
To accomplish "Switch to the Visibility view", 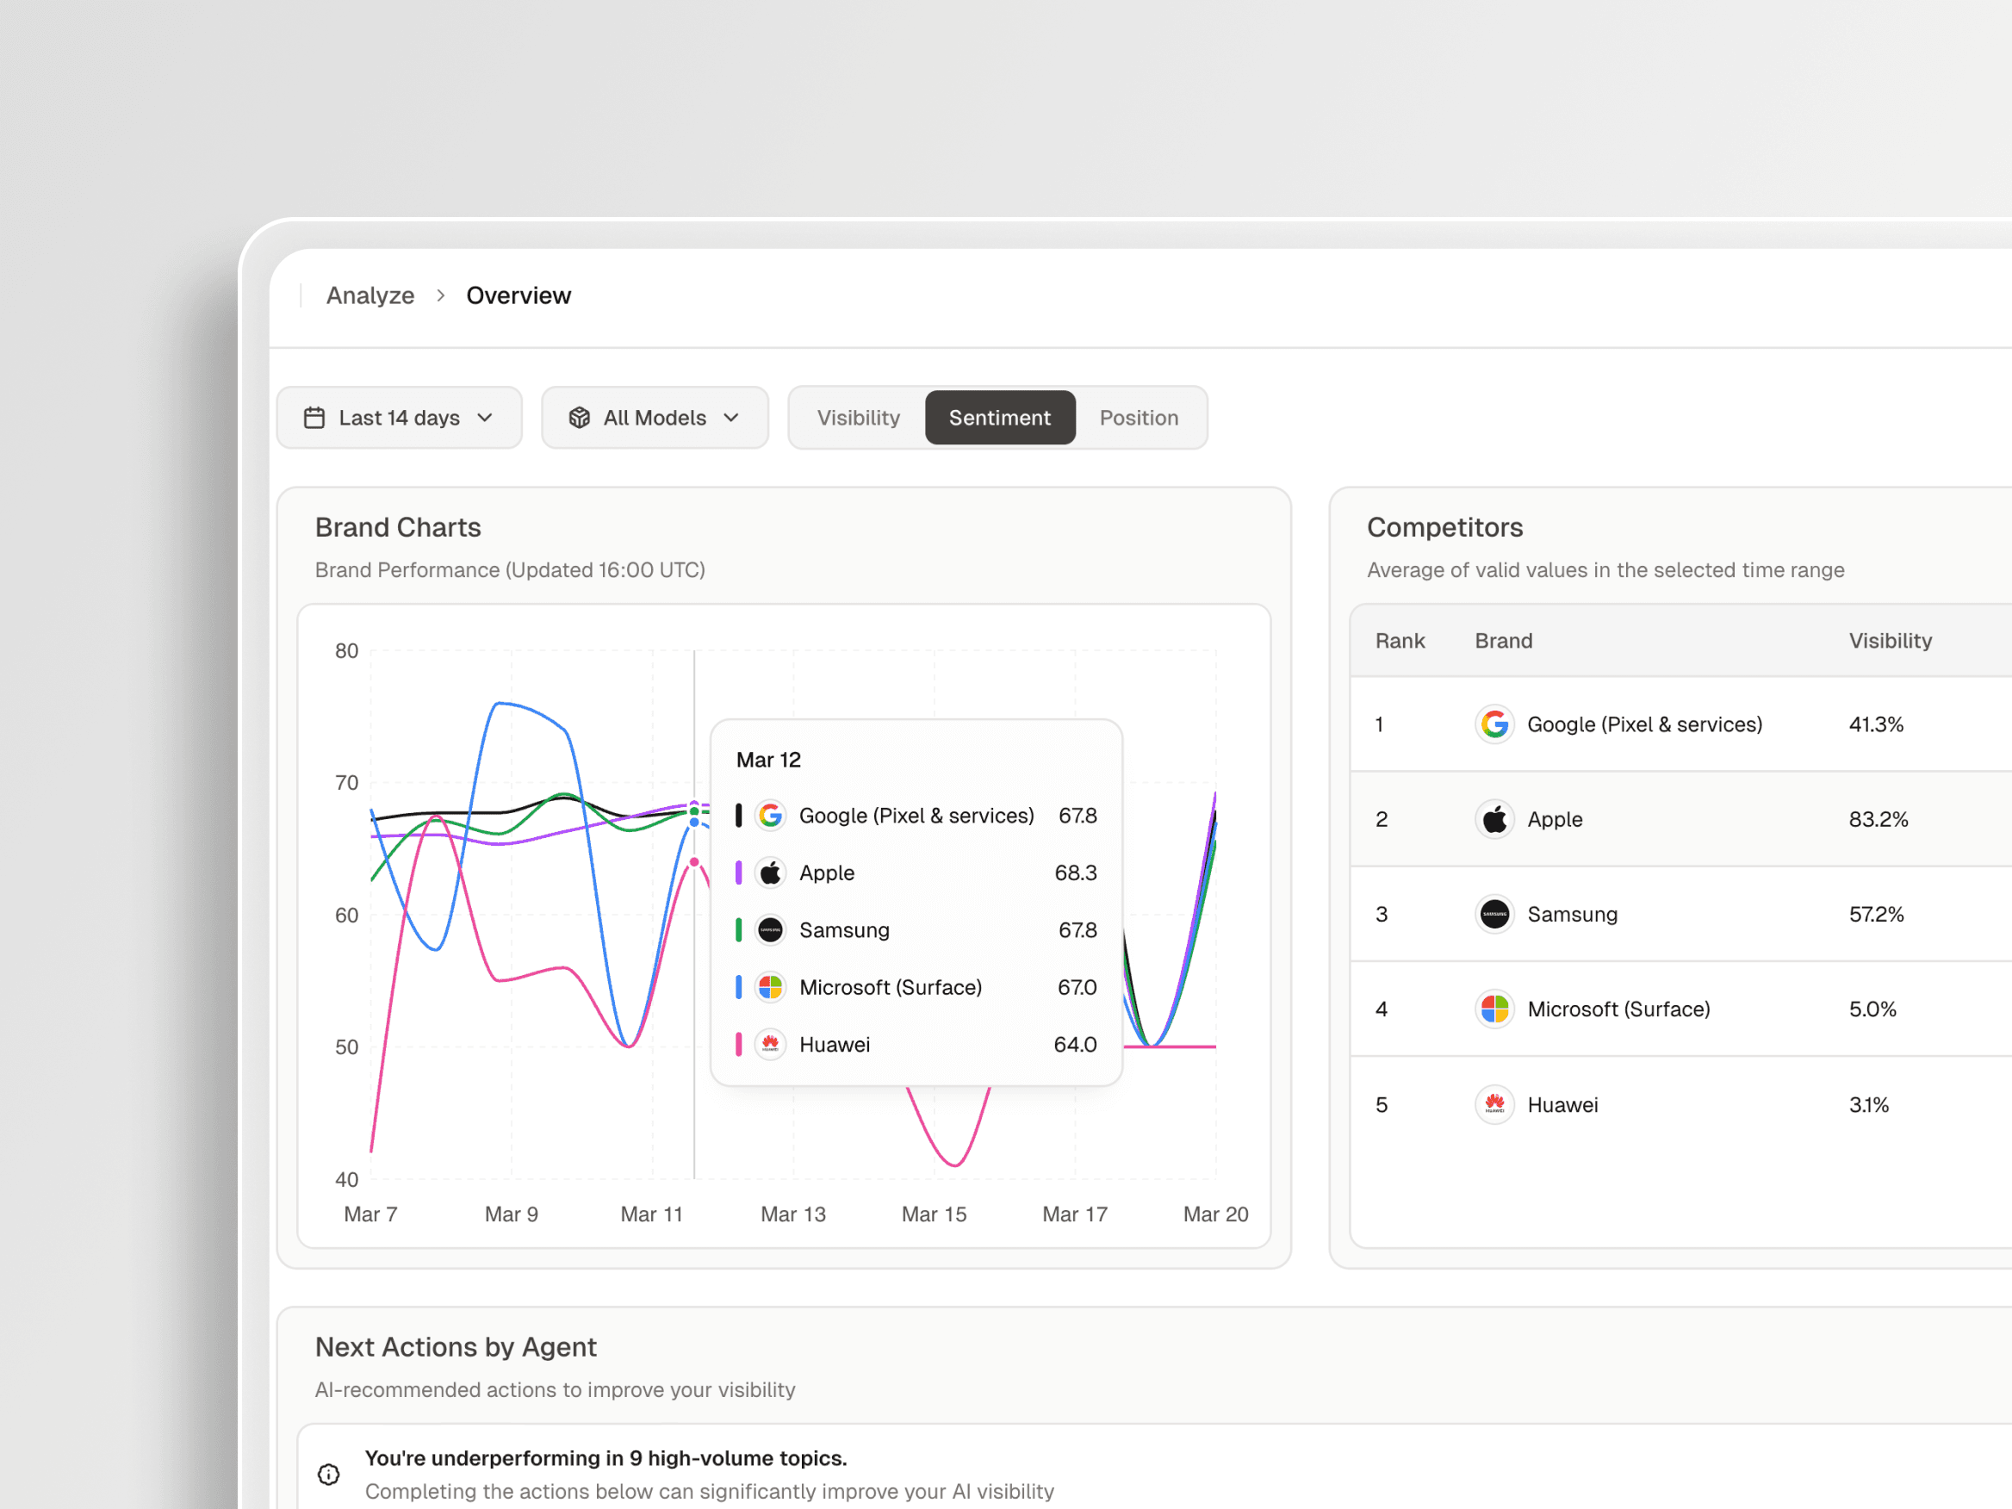I will [x=858, y=418].
